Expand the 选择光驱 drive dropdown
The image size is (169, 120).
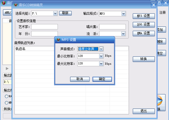pyautogui.click(x=55, y=13)
